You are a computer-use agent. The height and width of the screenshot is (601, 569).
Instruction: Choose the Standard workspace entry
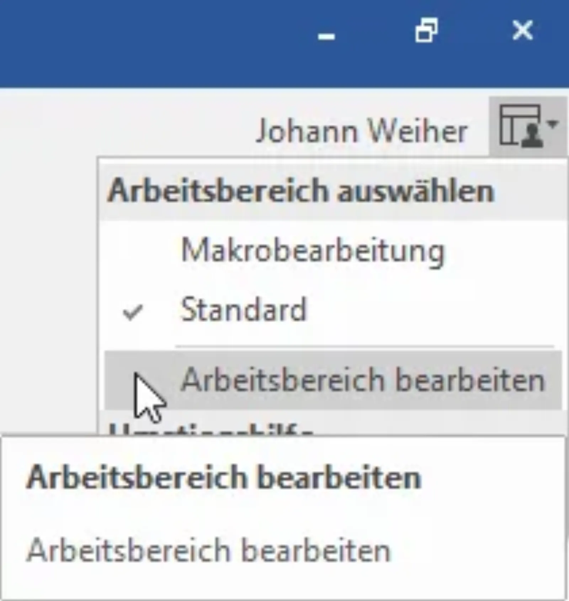tap(333, 310)
